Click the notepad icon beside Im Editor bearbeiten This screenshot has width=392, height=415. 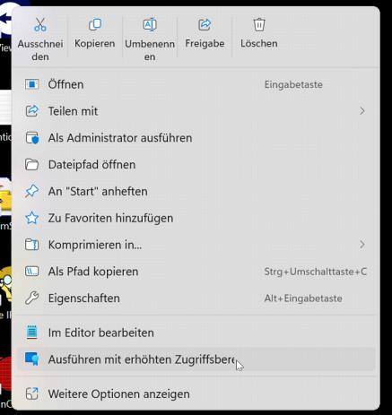pyautogui.click(x=31, y=333)
